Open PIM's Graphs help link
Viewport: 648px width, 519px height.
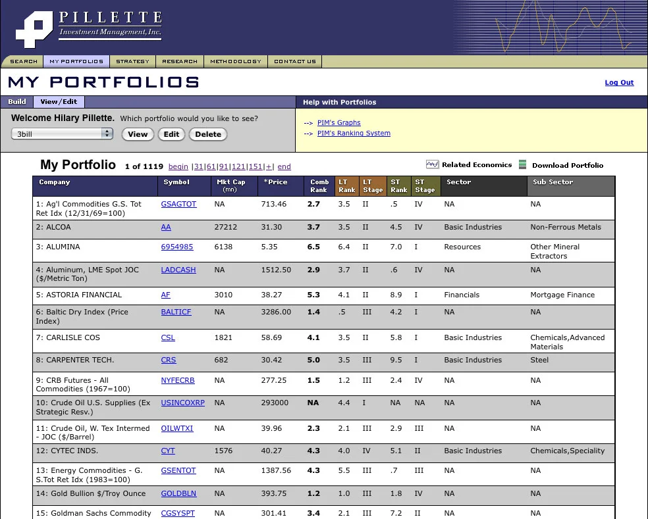(339, 122)
